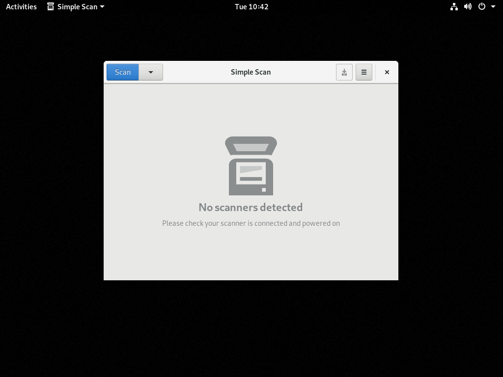The image size is (503, 377).
Task: Click the power icon in the top bar
Action: coord(482,6)
